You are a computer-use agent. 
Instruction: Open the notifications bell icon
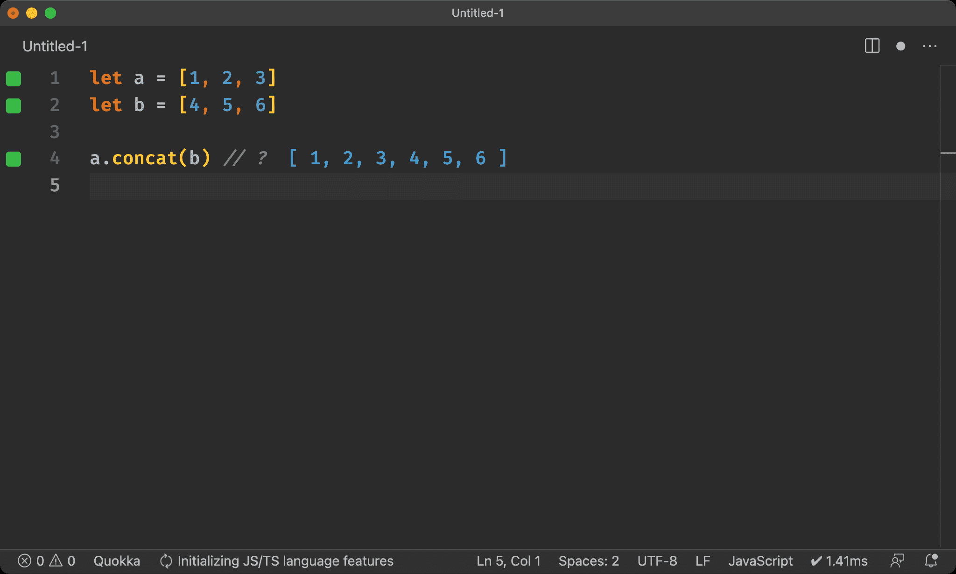coord(931,560)
